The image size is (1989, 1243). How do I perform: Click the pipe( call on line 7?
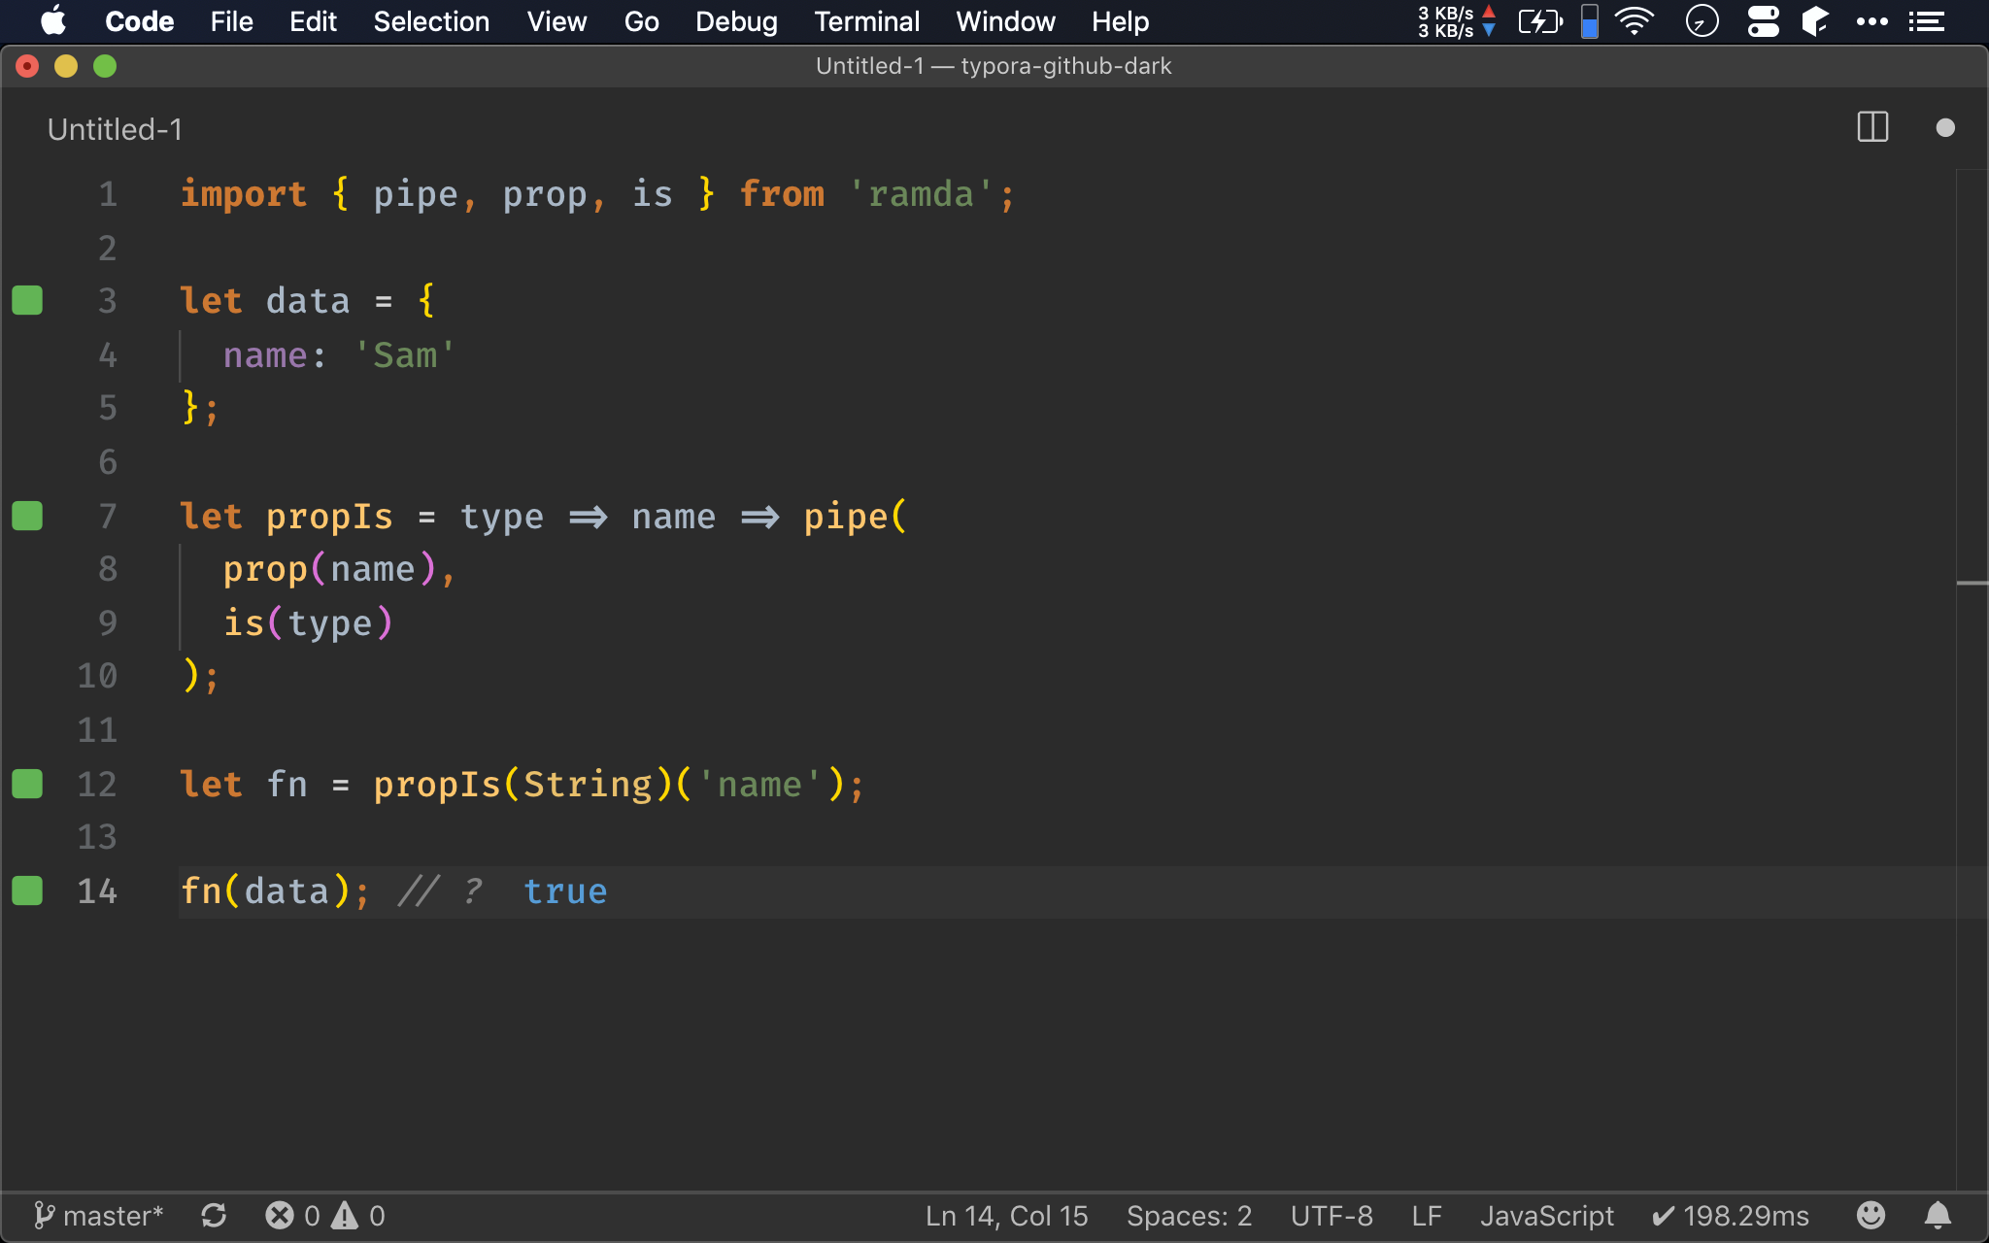tap(856, 517)
